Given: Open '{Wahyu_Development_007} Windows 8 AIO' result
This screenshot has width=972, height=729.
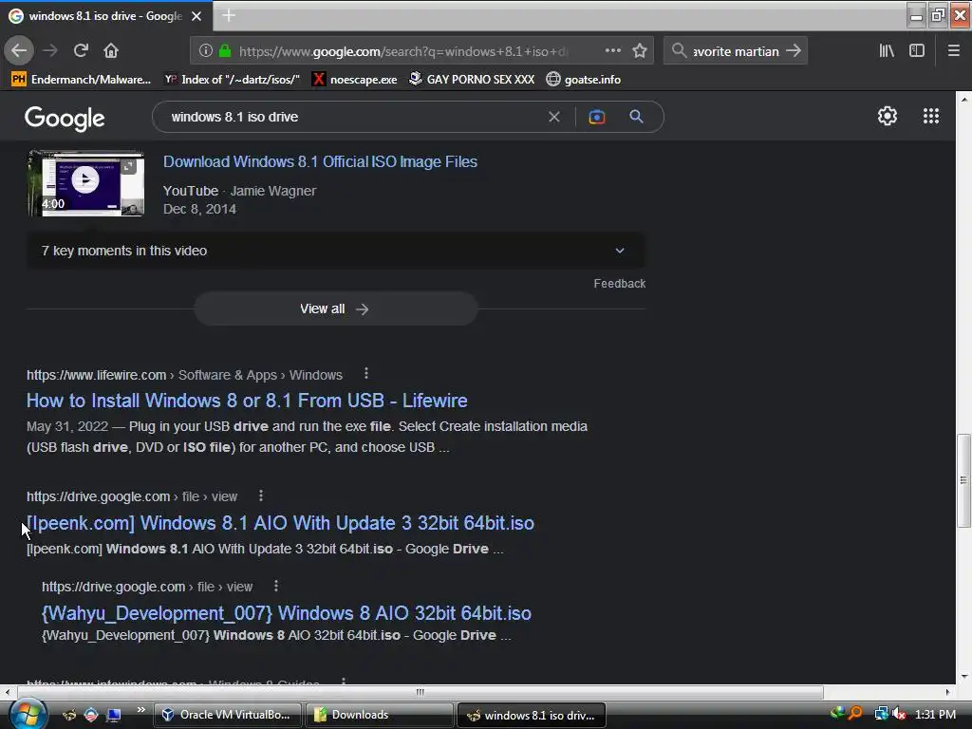Looking at the screenshot, I should click(x=287, y=613).
